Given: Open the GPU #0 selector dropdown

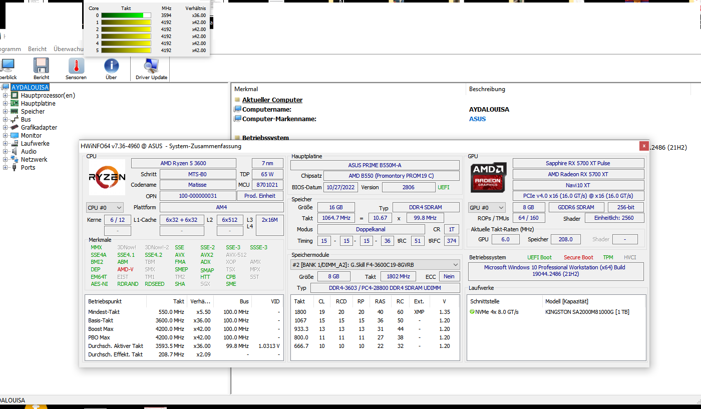Looking at the screenshot, I should pos(487,207).
